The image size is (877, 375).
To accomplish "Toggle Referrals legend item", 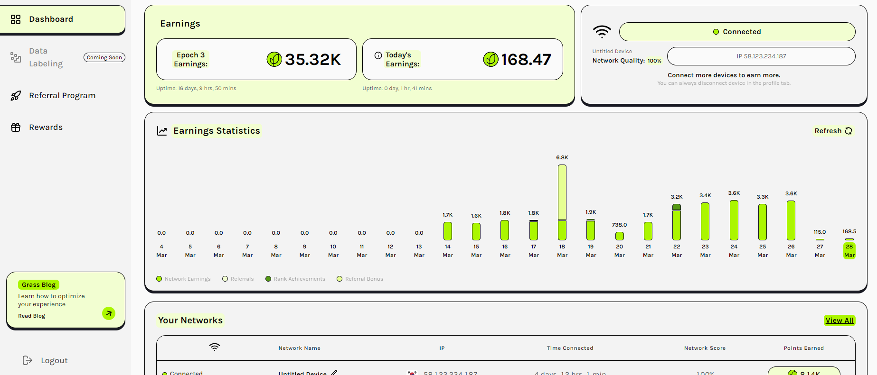I will click(x=238, y=279).
